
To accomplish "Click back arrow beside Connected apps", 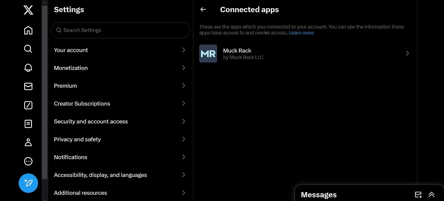I will point(203,10).
